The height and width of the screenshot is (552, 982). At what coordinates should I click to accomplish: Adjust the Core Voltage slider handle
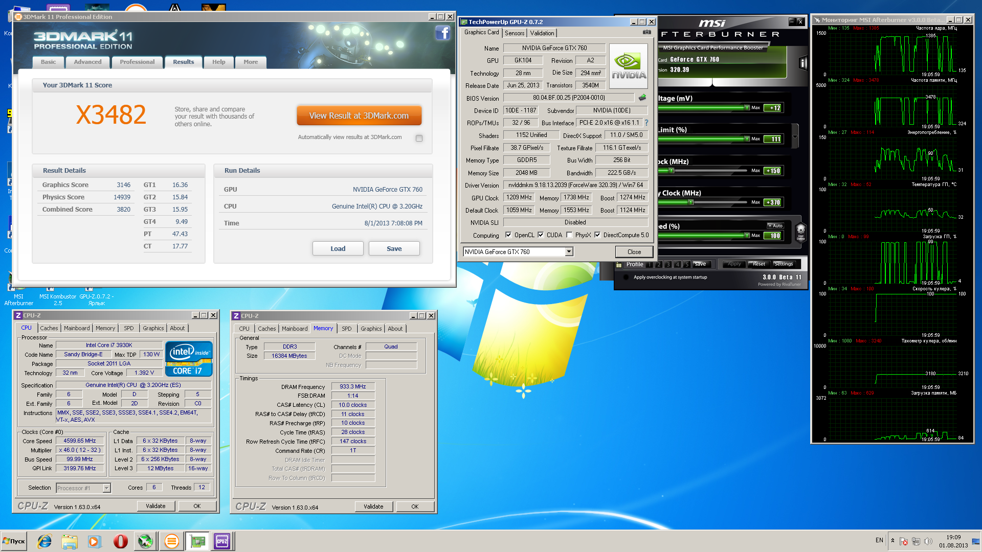pos(747,107)
